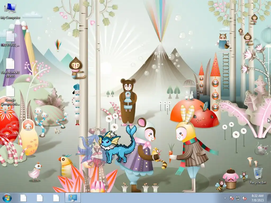Open the My Computer desktop icon
Viewport: 271px width, 203px height.
point(10,11)
